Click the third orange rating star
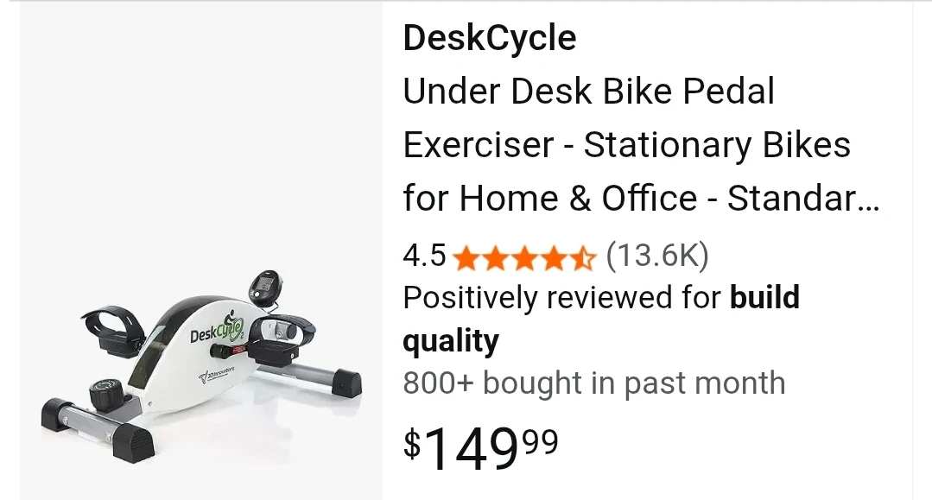The height and width of the screenshot is (500, 932). click(523, 258)
